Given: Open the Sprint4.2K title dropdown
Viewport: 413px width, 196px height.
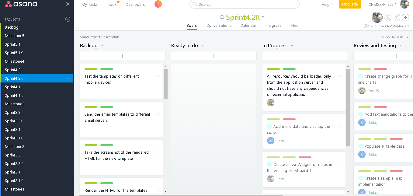Looking at the screenshot, I should point(262,17).
